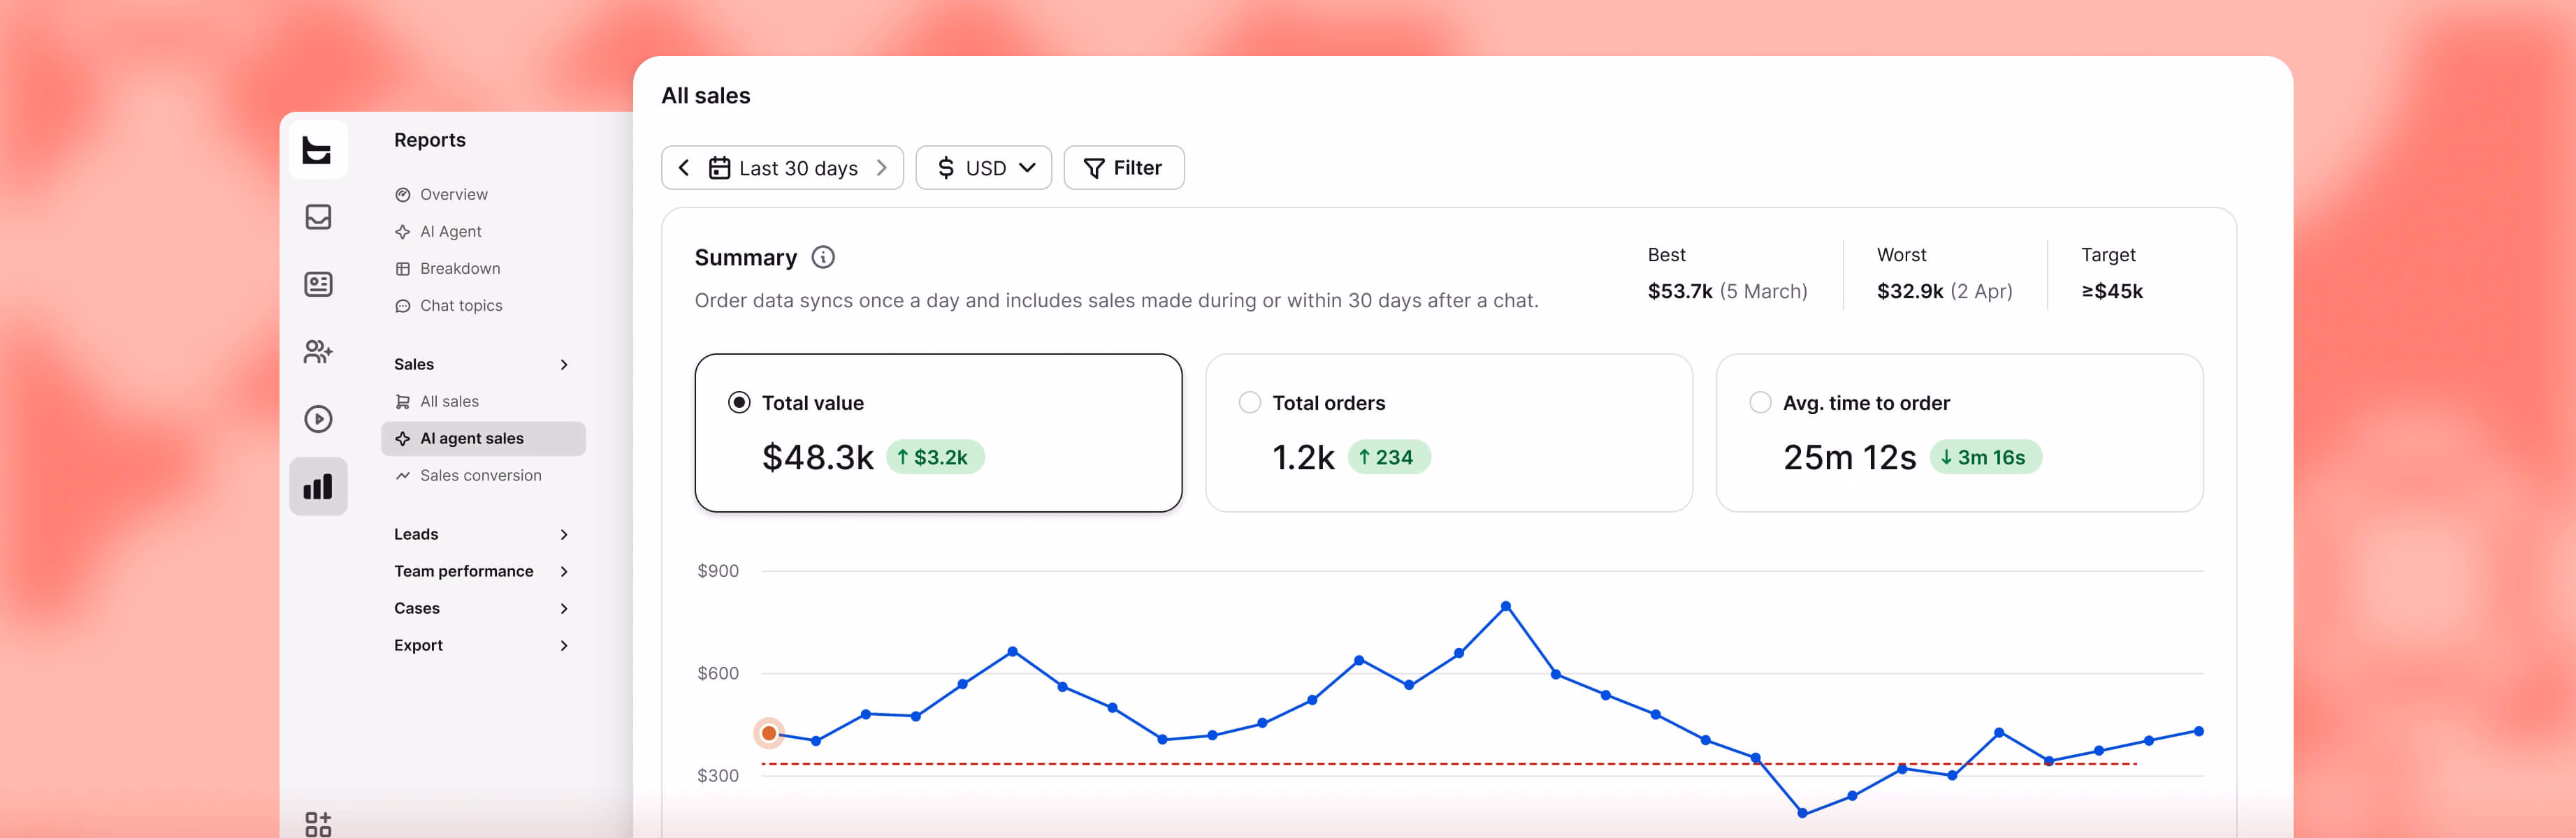Open the USD currency dropdown
The width and height of the screenshot is (2576, 838).
coord(984,168)
